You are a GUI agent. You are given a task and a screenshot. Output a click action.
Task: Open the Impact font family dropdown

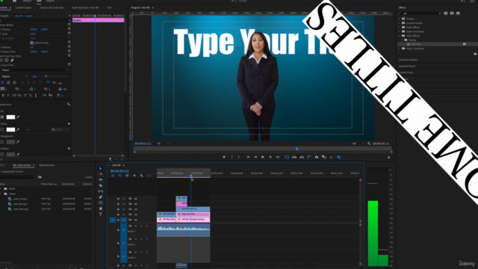point(34,70)
